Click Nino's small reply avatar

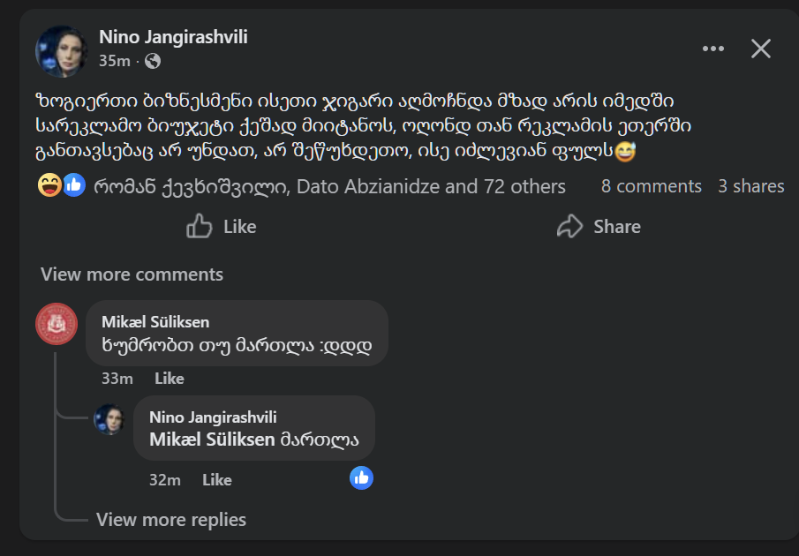pos(109,421)
